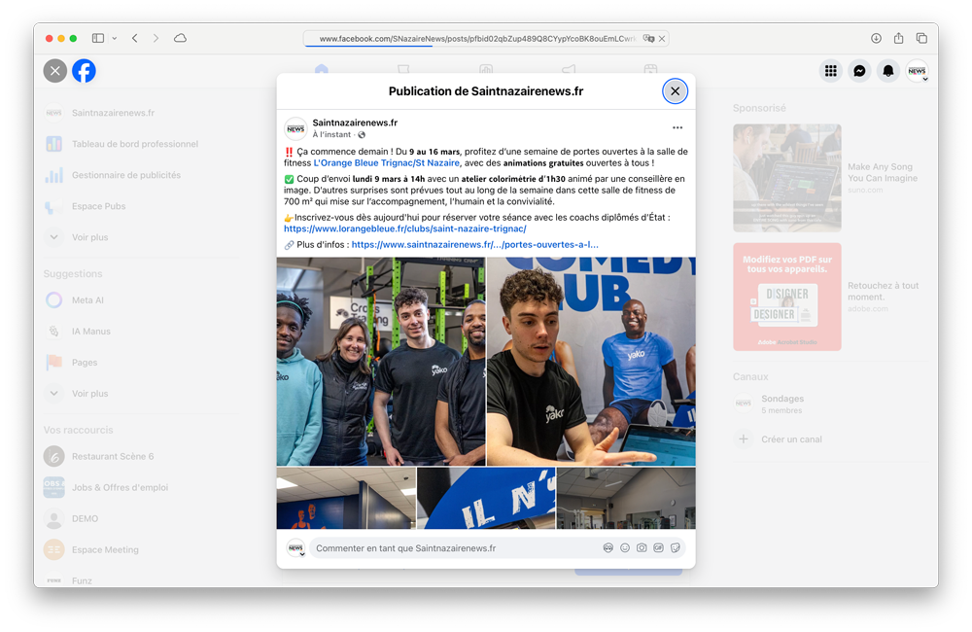Click the comment input field
Screen dimensions: 972x632
point(447,548)
